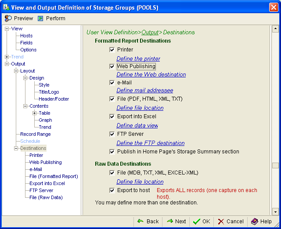
Task: Click the red Cancel X icon
Action: (x=221, y=222)
